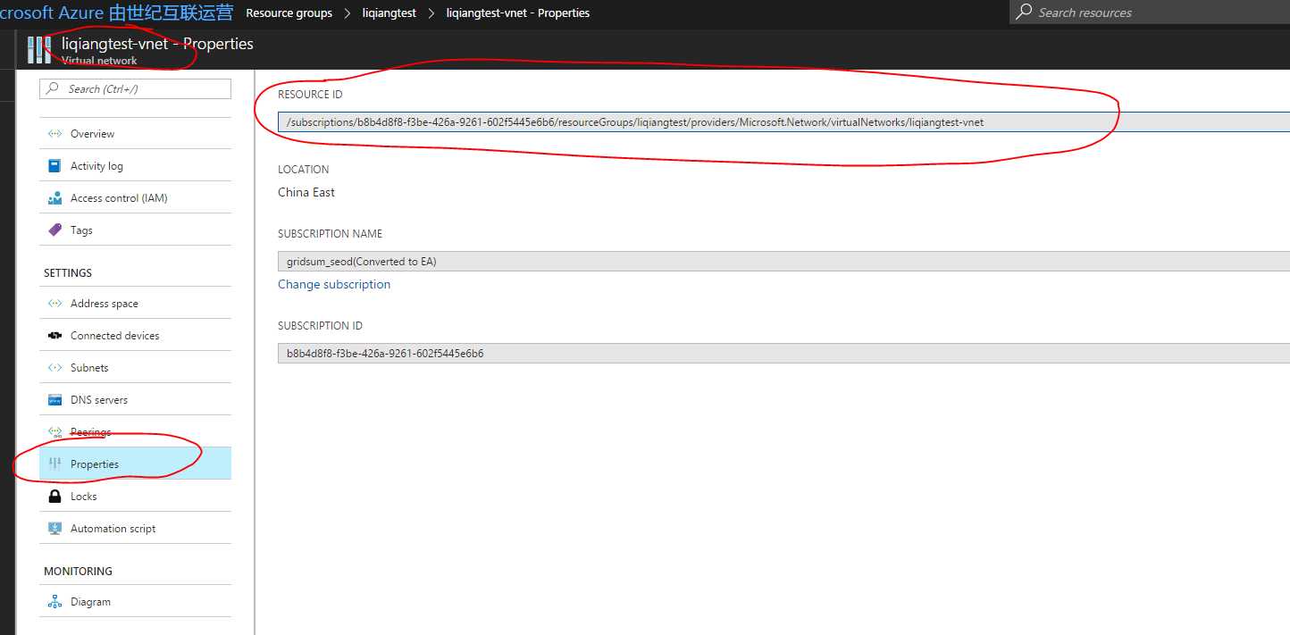This screenshot has height=635, width=1290.
Task: Click the Locks padlock icon
Action: [54, 496]
